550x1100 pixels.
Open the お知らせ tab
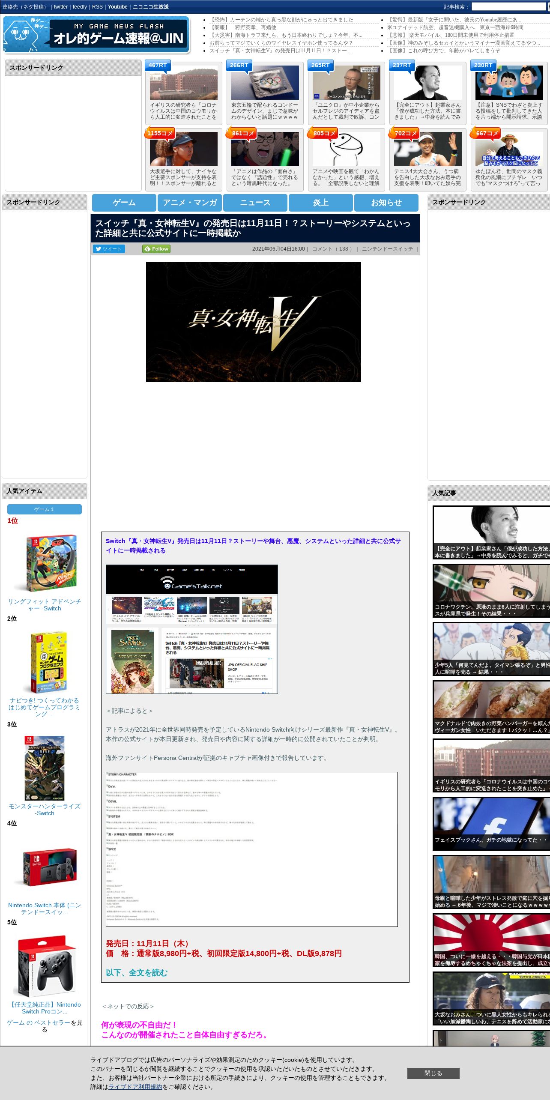pos(386,203)
